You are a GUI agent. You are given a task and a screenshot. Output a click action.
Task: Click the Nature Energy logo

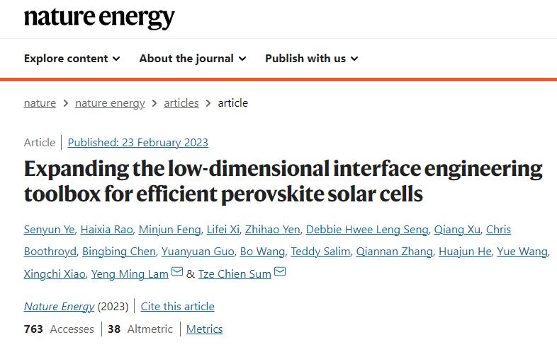pyautogui.click(x=99, y=17)
